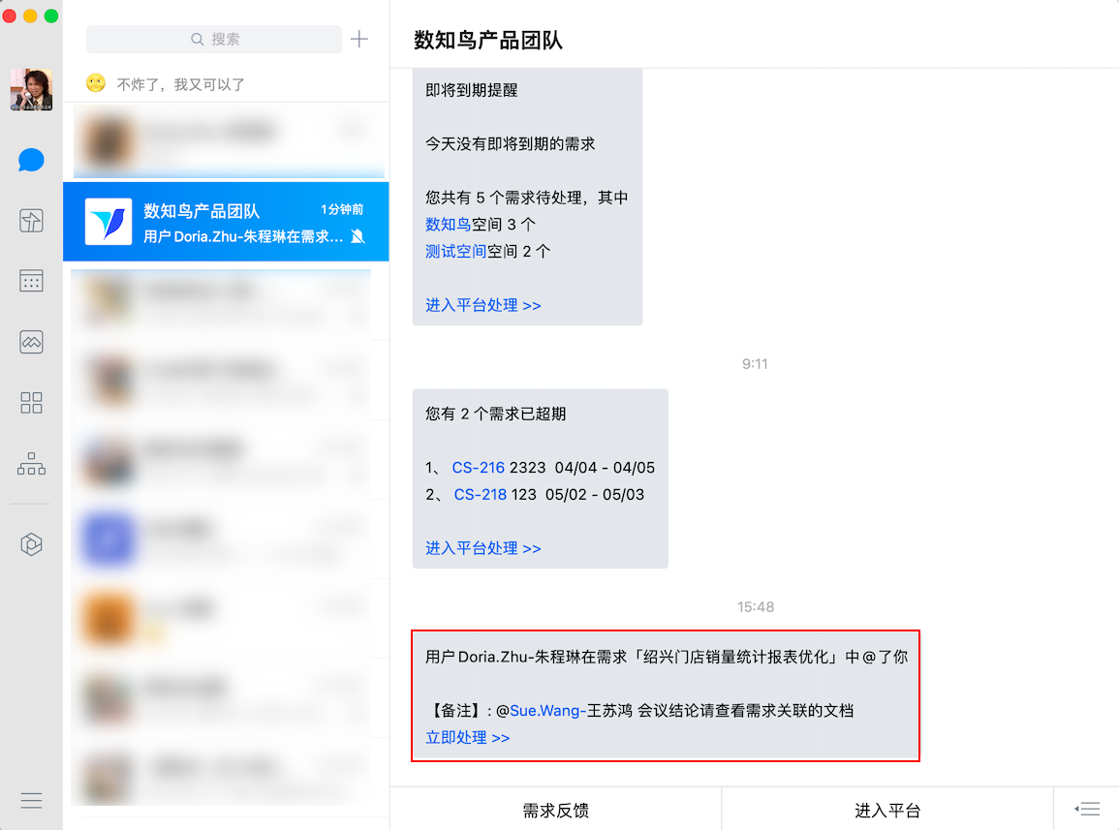The width and height of the screenshot is (1119, 830).
Task: Open the CS-216 requirement link
Action: click(479, 468)
